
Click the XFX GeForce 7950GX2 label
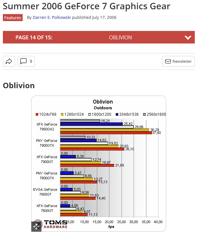tap(47, 127)
